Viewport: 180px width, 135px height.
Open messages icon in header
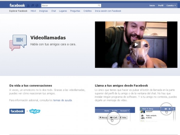pos(33,5)
